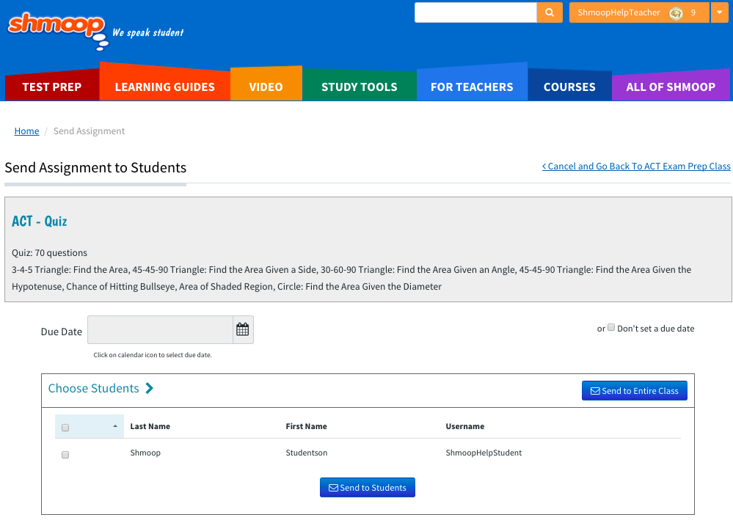
Task: Click the Due Date input field
Action: [x=160, y=329]
